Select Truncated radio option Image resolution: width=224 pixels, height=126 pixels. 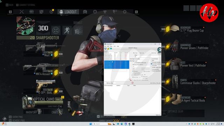[x=154, y=66]
